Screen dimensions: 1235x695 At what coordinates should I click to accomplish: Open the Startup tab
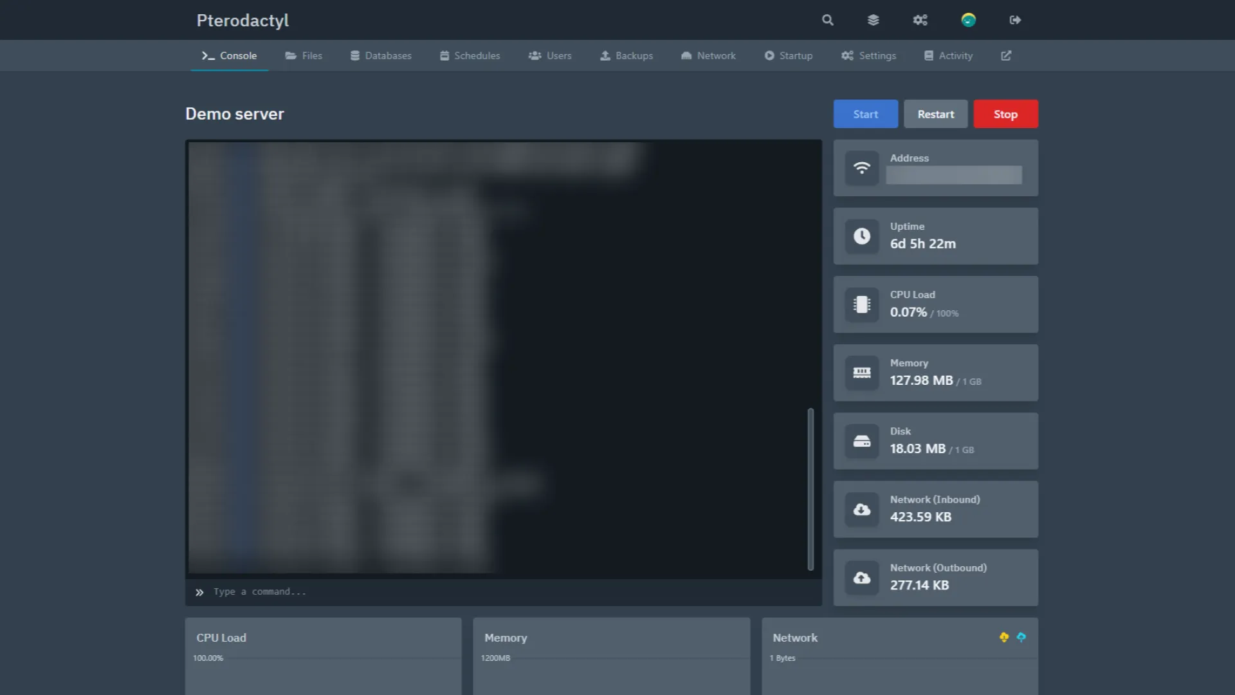click(x=789, y=56)
